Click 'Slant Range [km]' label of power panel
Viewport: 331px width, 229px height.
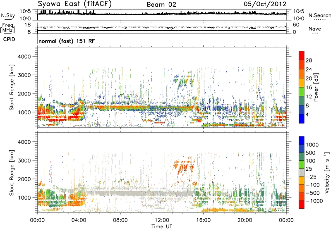[12, 87]
